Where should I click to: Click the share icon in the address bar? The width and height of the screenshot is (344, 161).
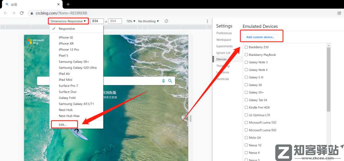pos(339,13)
